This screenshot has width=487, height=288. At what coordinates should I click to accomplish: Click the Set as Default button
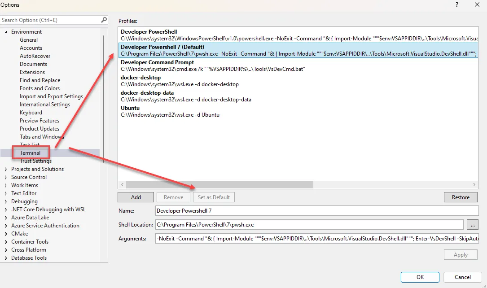coord(214,197)
